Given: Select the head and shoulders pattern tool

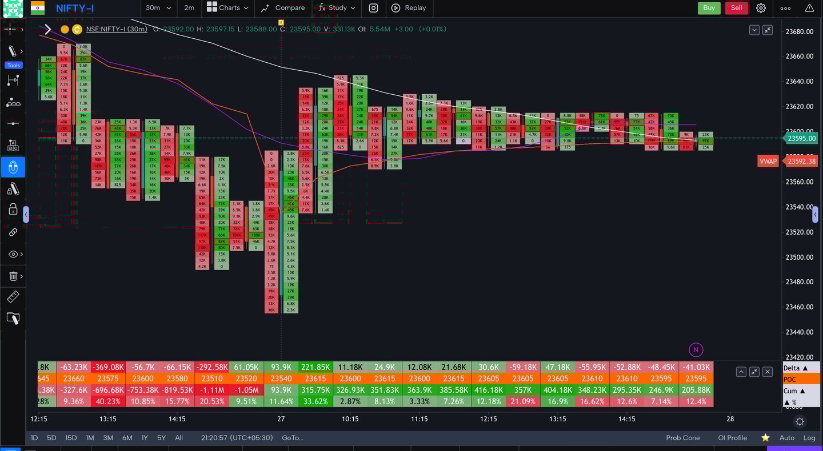Looking at the screenshot, I should [x=13, y=102].
